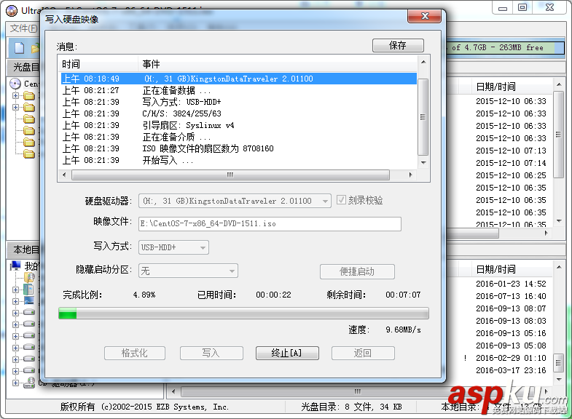
Task: Select the CD drive icon at tree bottom
Action: coord(29,383)
